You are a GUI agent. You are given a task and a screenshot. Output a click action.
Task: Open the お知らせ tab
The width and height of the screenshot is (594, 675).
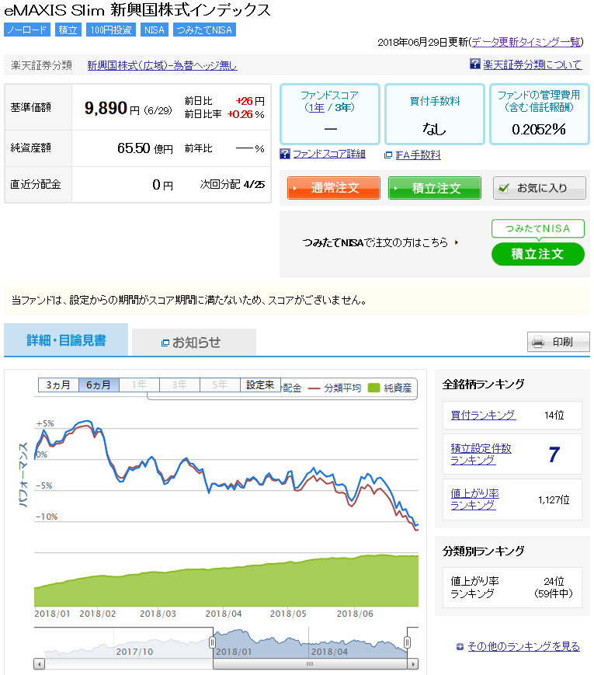(194, 343)
